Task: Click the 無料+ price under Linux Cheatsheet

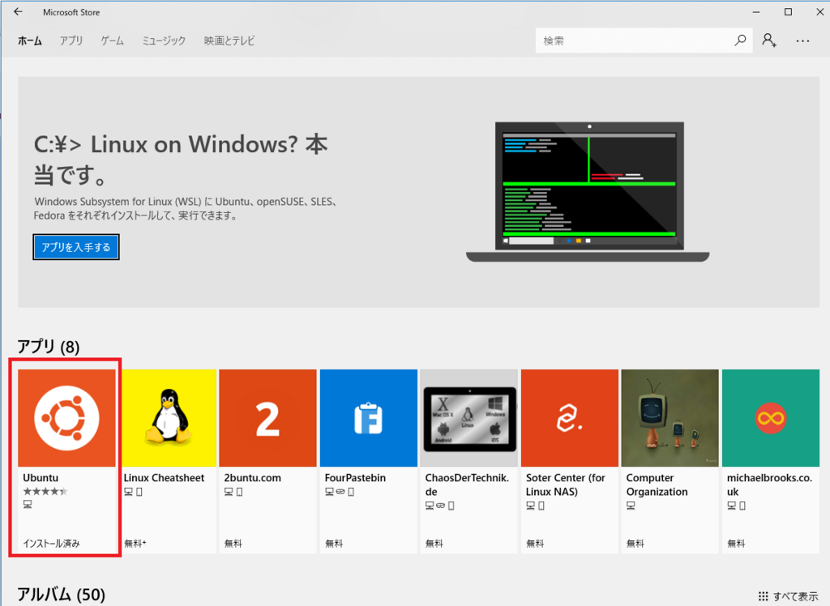Action: tap(135, 544)
